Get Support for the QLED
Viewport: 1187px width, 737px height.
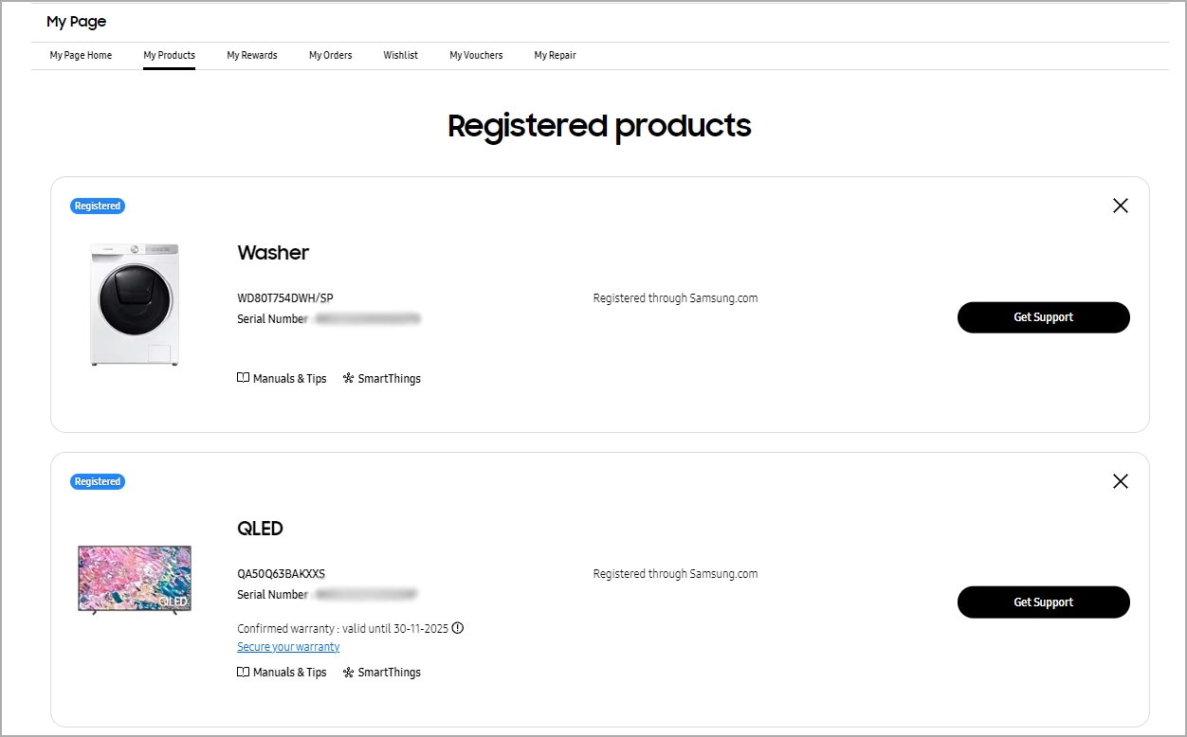1043,602
